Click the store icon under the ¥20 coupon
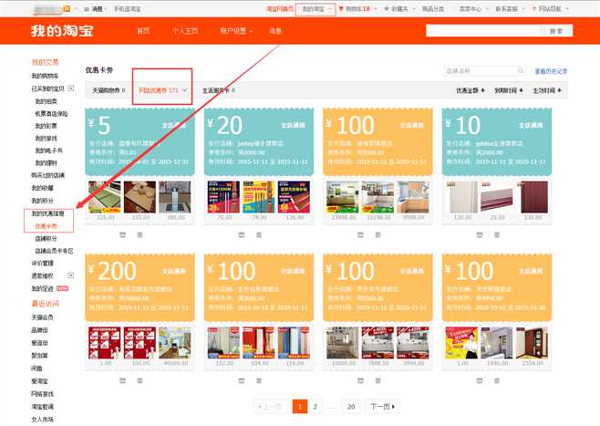Viewport: 600px width, 426px height. [242, 234]
